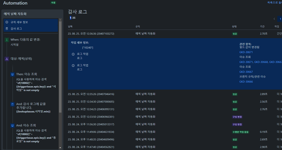Go to page 1 of audit log
This screenshot has width=282, height=150.
click(x=280, y=19)
